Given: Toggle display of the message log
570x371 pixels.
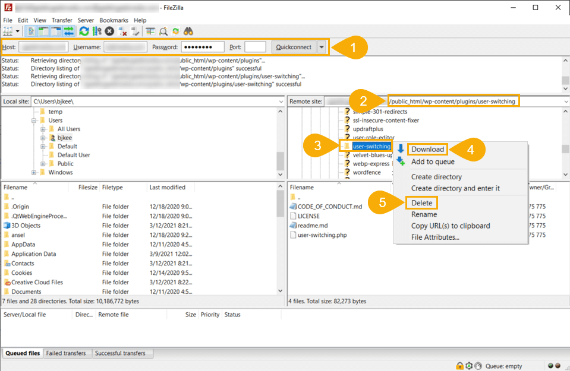Looking at the screenshot, I should coord(30,31).
